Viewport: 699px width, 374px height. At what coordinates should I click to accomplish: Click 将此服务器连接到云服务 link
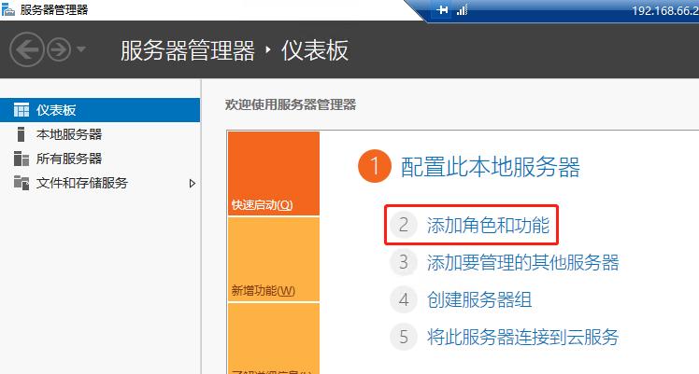coord(522,337)
